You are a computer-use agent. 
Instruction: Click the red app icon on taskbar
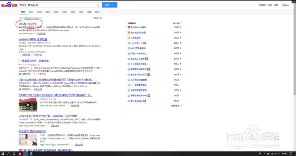coord(20,154)
